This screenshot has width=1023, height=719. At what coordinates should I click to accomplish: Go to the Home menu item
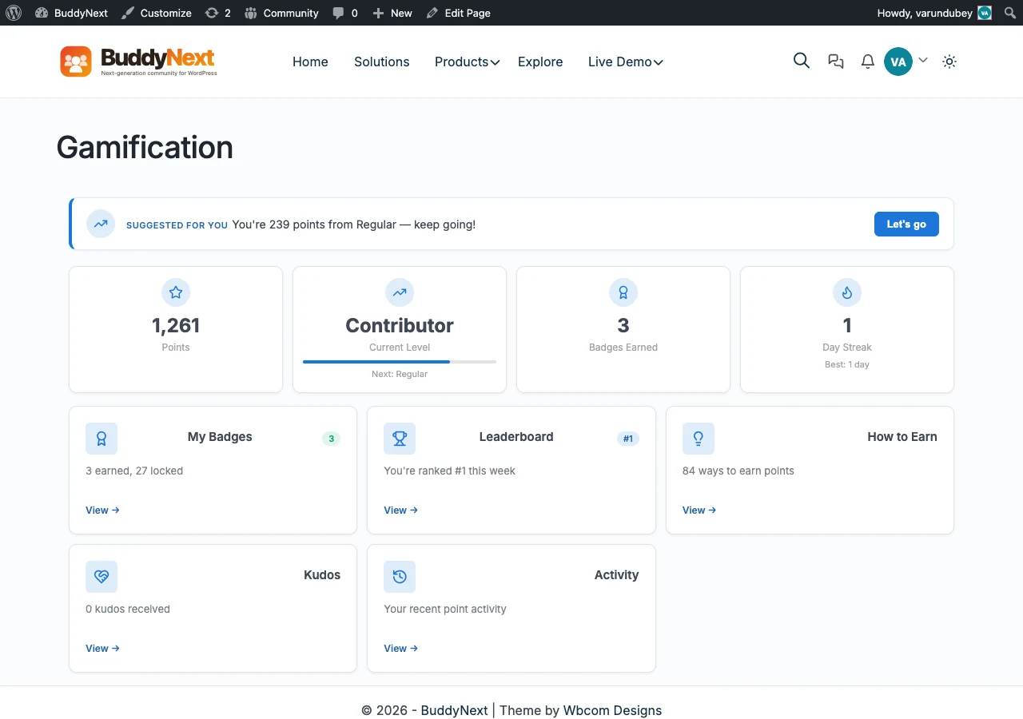pyautogui.click(x=310, y=62)
